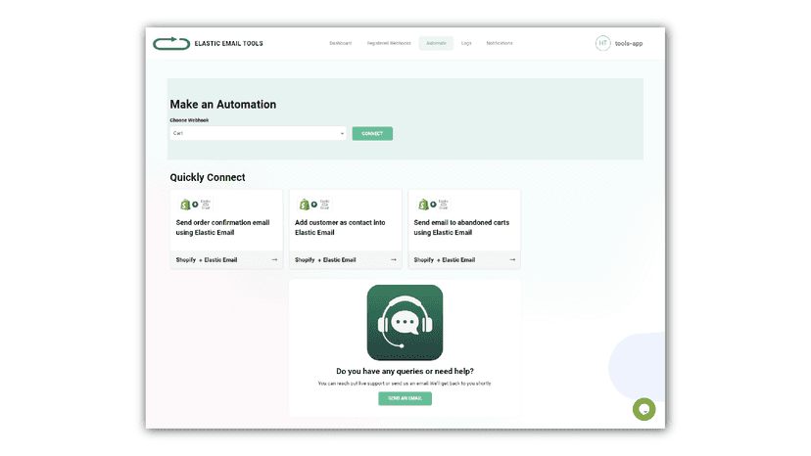Select 'Add customer as contact' card title
This screenshot has width=811, height=456.
tap(340, 227)
